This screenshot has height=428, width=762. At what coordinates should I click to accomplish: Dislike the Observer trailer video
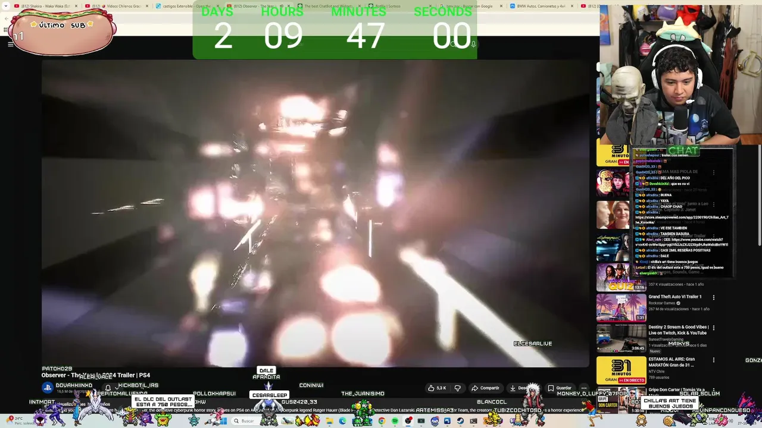[457, 388]
